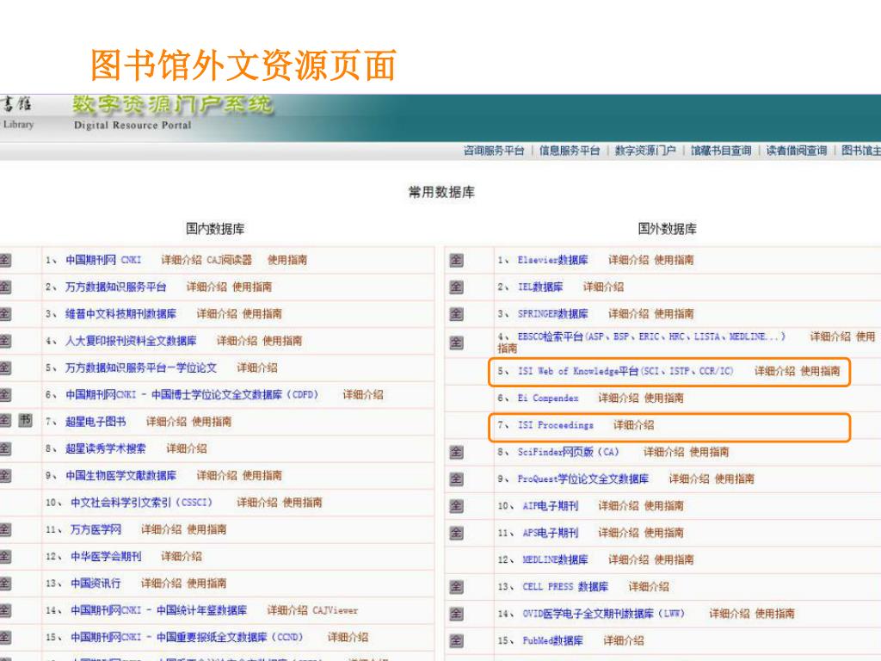The image size is (881, 661).
Task: Open the 中国生物医学文献数据库 link
Action: (120, 475)
